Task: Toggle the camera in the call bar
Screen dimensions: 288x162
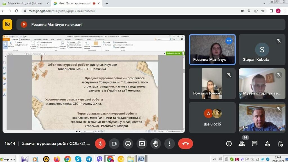Action: point(114,144)
